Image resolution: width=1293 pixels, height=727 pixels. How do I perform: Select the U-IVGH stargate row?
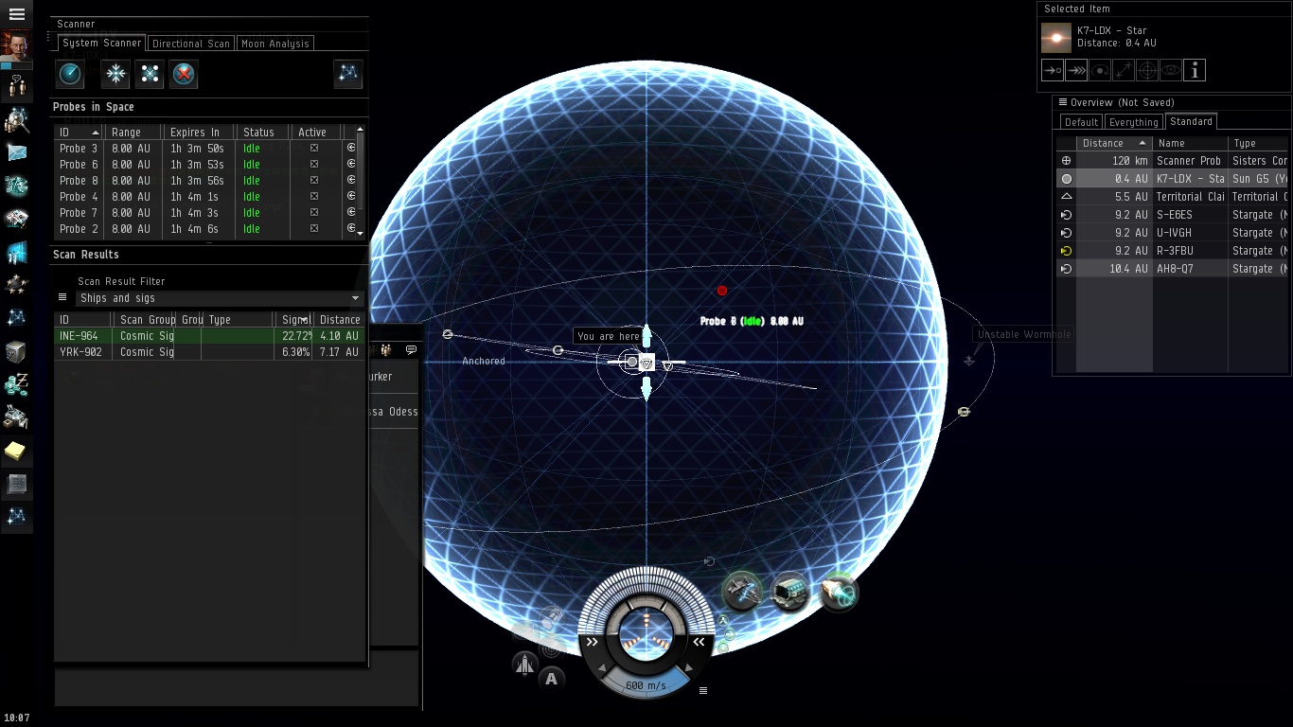click(1174, 233)
